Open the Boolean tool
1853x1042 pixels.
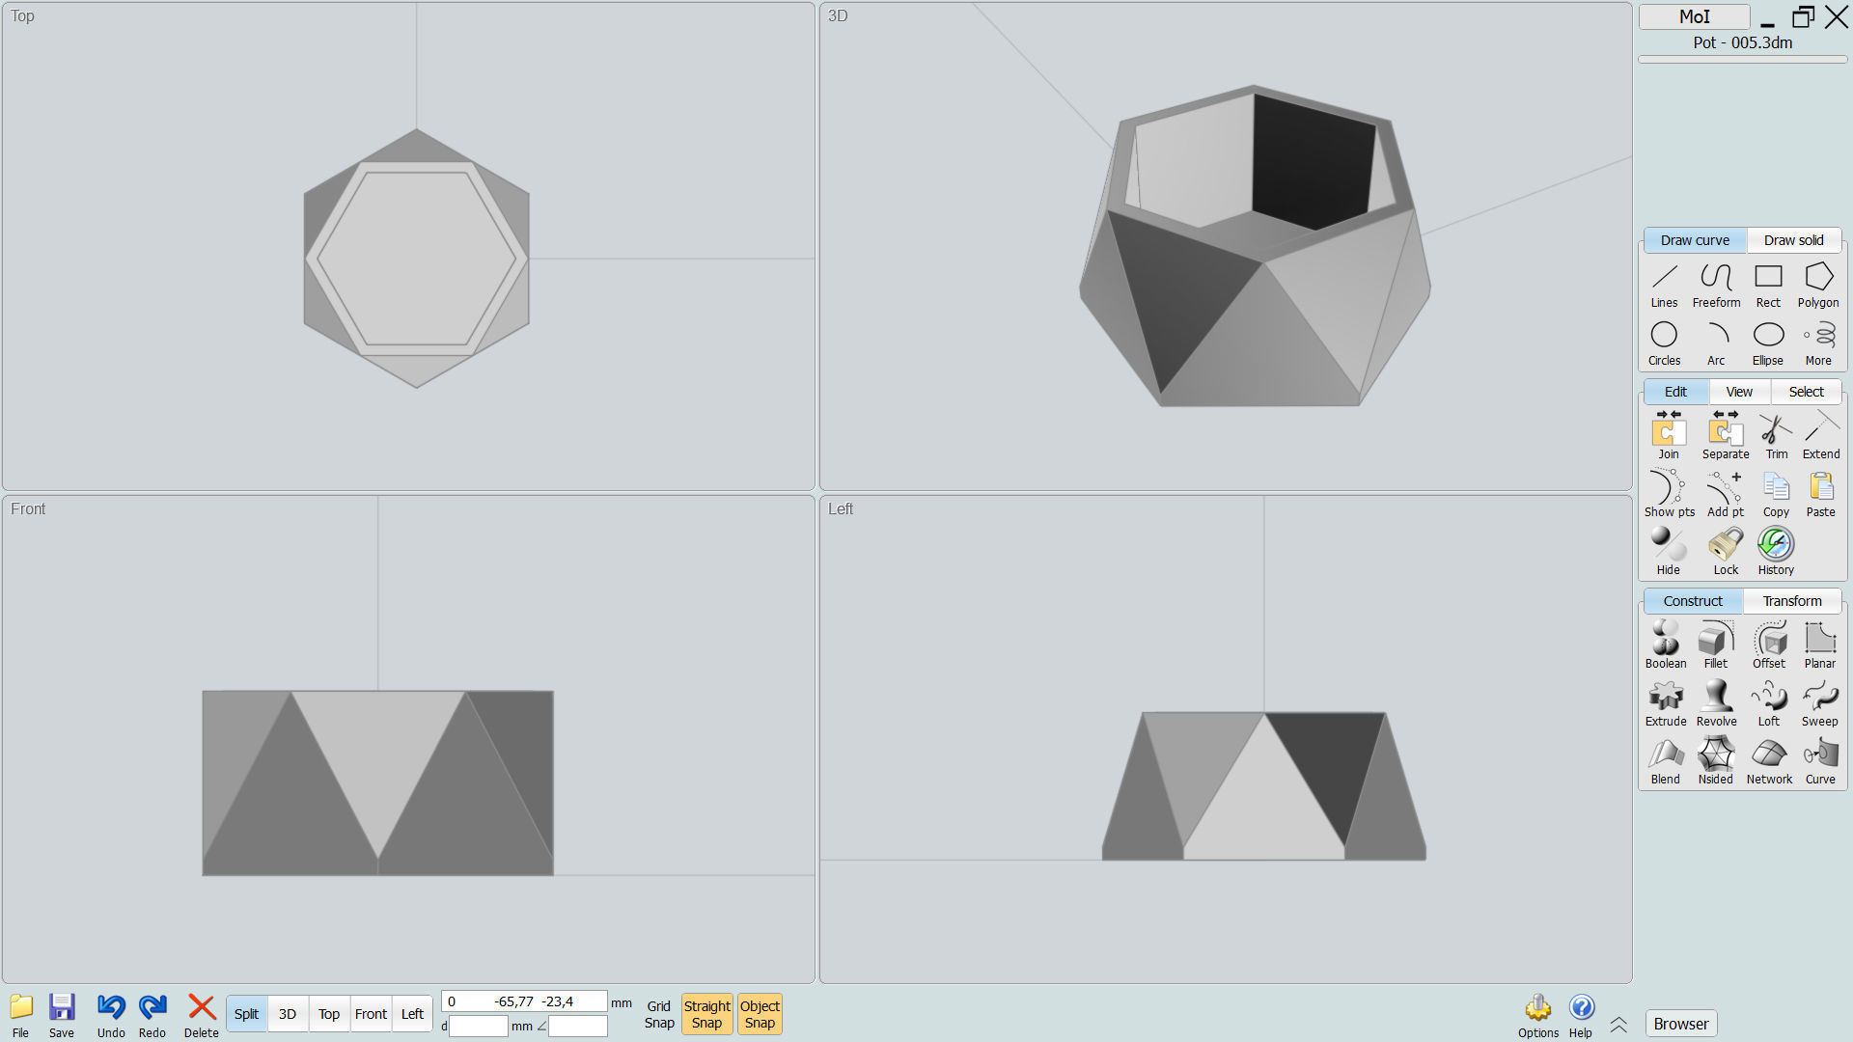click(x=1666, y=645)
